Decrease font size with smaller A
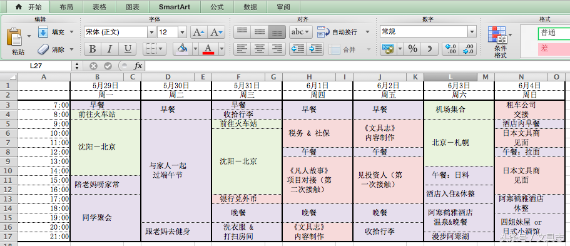570x246 pixels. pos(216,33)
